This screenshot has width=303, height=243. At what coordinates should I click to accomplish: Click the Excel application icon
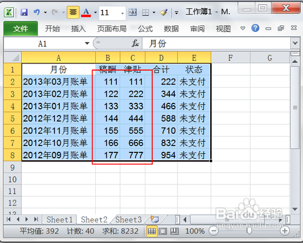pos(9,12)
